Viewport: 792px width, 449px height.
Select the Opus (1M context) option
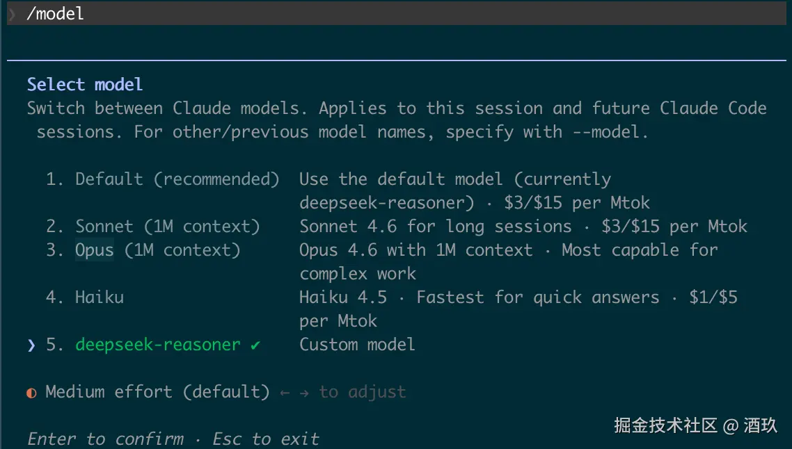pos(157,250)
